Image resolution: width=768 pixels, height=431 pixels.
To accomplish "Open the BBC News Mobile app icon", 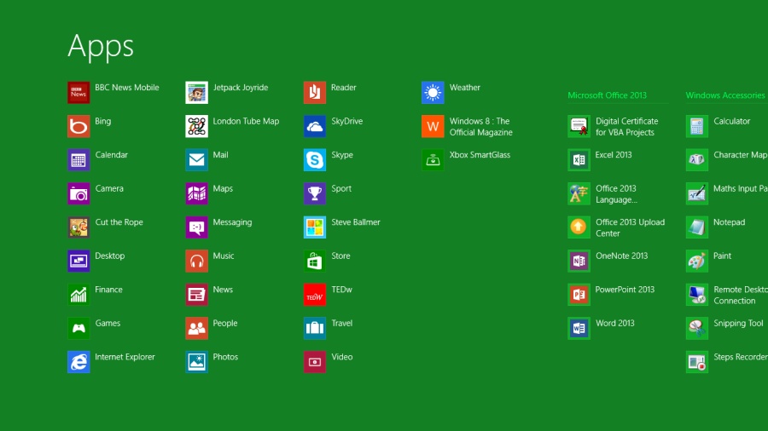I will (x=79, y=92).
